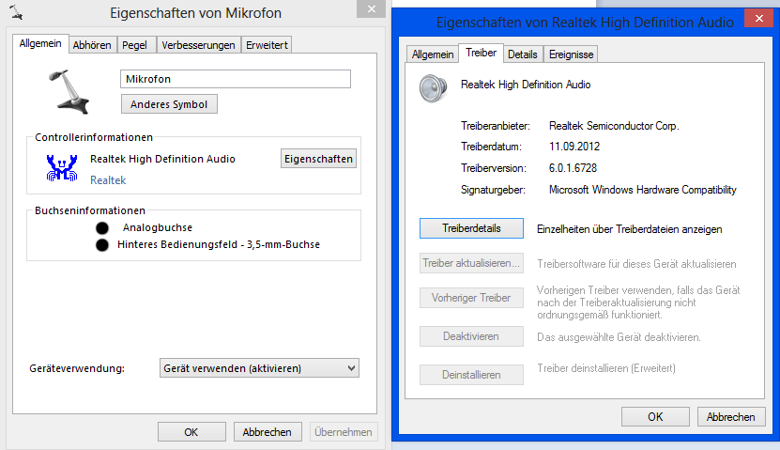The height and width of the screenshot is (450, 780).
Task: Open the Details tab
Action: [523, 54]
